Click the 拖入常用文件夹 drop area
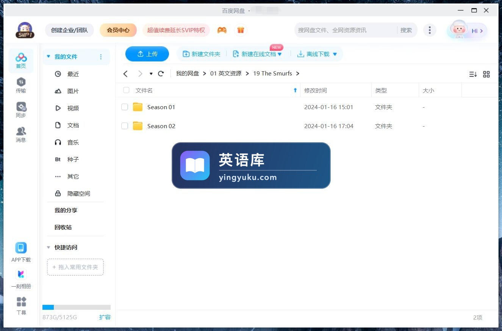 coord(75,267)
